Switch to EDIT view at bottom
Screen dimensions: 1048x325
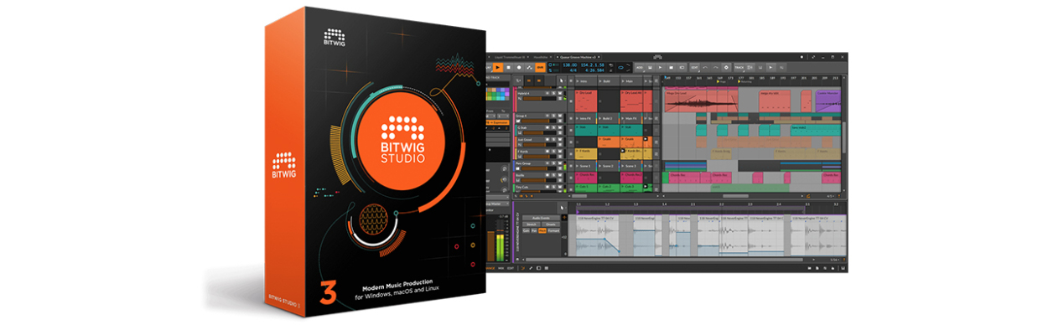tap(511, 268)
